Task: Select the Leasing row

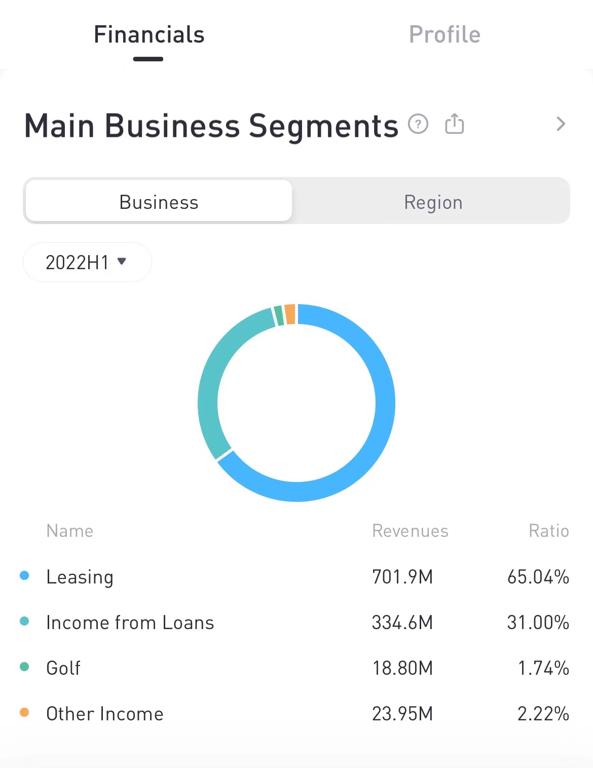Action: (296, 576)
